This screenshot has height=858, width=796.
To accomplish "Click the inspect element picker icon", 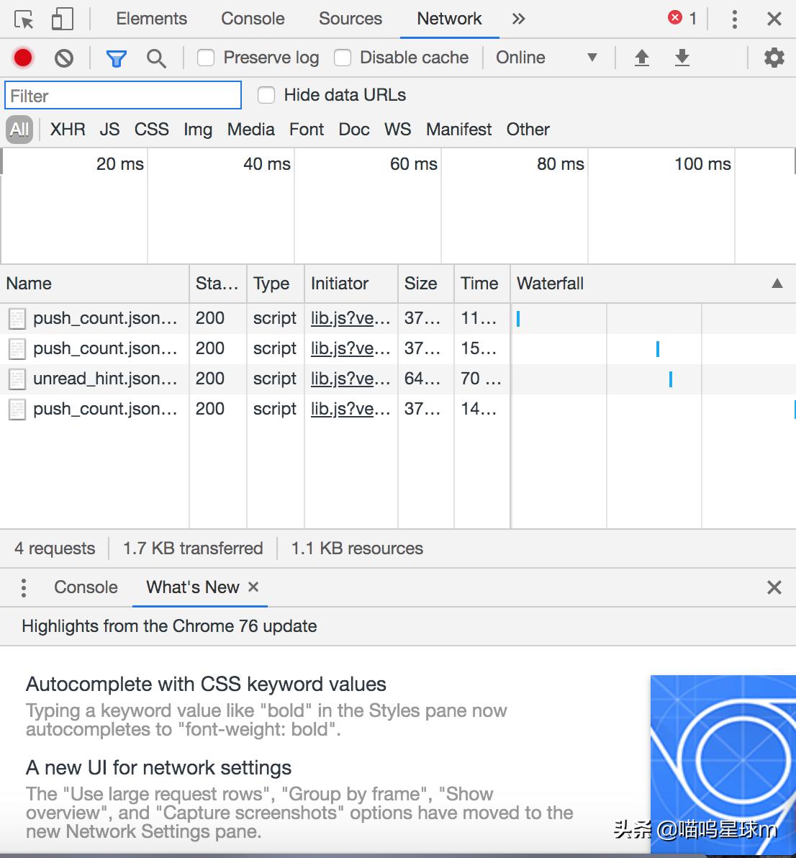I will coord(24,19).
